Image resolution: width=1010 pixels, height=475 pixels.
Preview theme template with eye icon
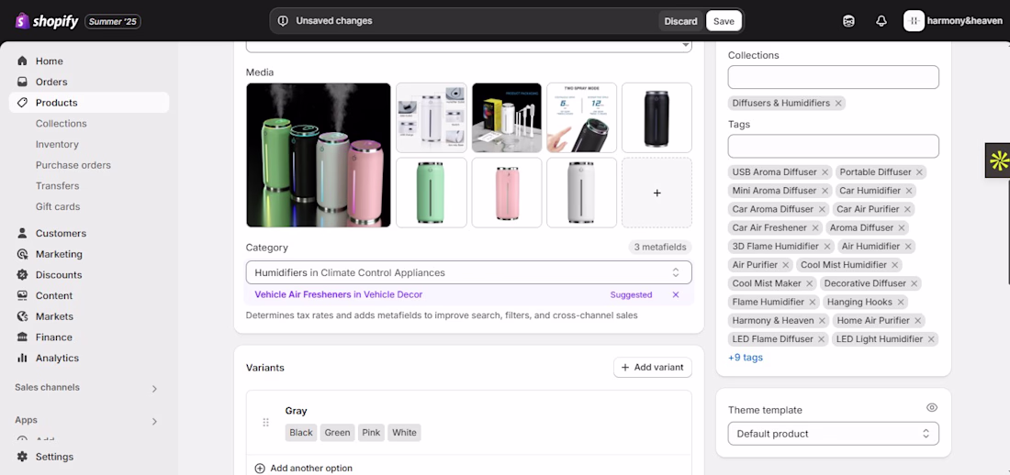(x=931, y=407)
